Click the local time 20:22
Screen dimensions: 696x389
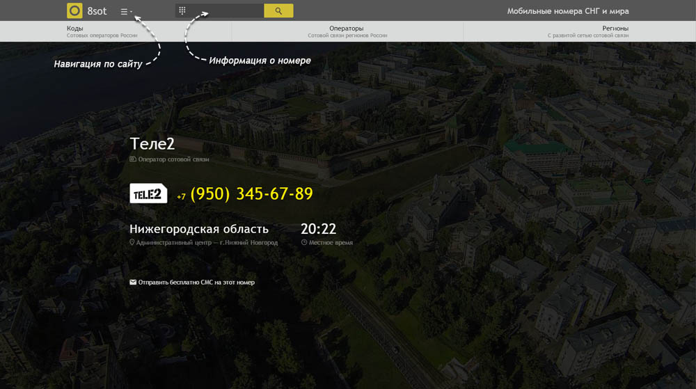[318, 229]
